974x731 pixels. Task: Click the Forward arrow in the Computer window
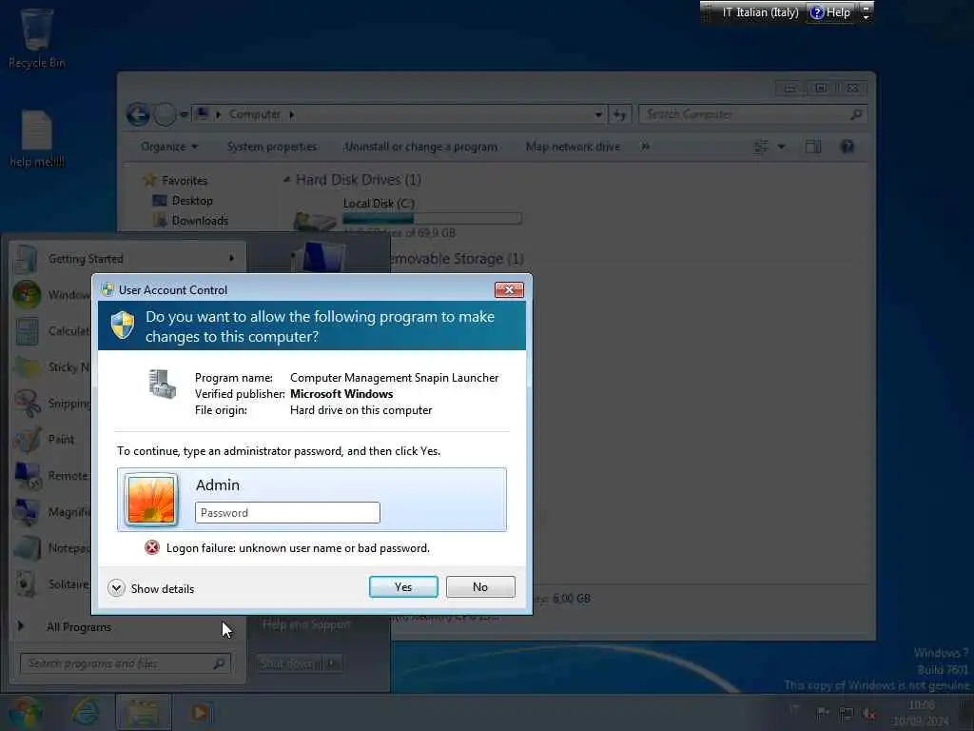[165, 114]
